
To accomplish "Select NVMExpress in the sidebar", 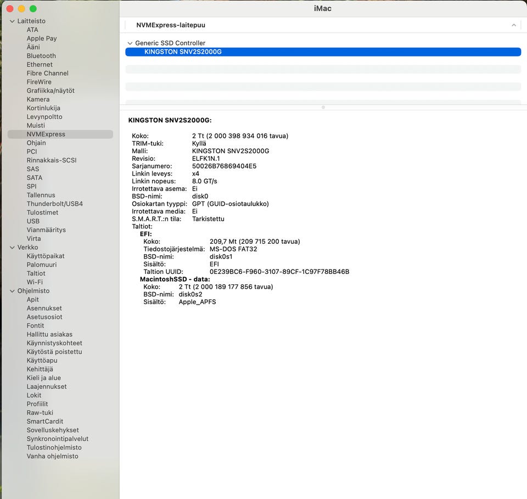I will 60,134.
